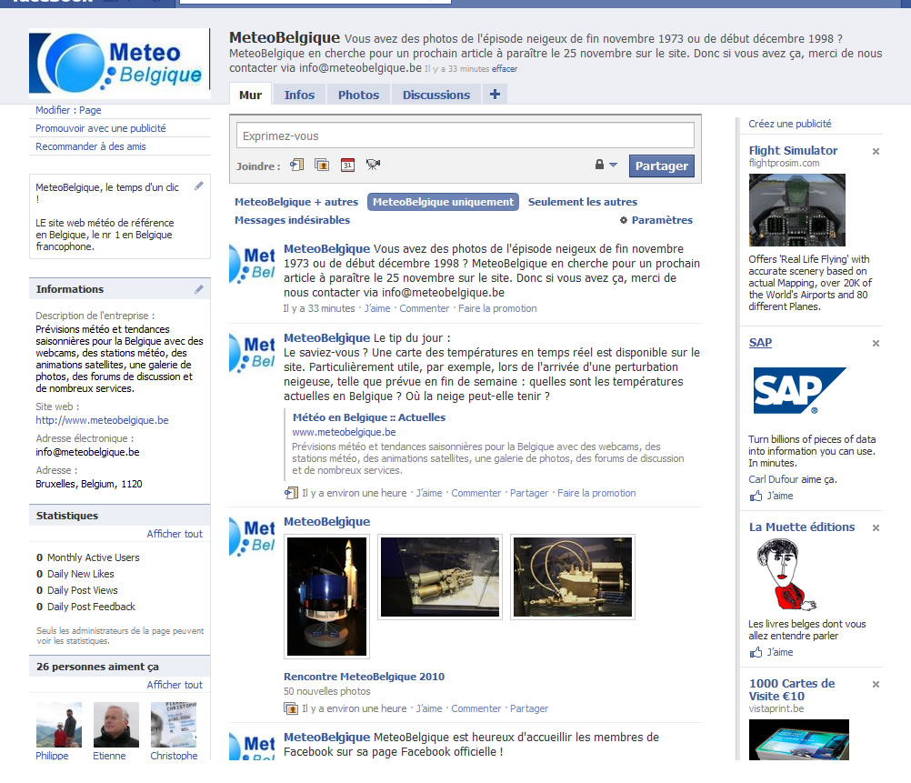Open the Rencontre MeteoBelgique 2010 album

[364, 676]
